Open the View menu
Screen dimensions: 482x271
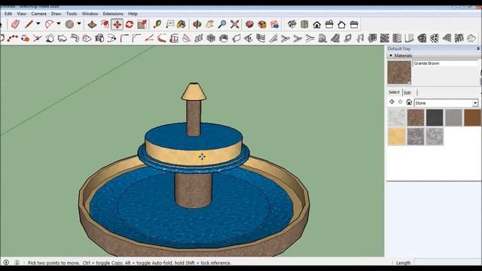click(22, 14)
